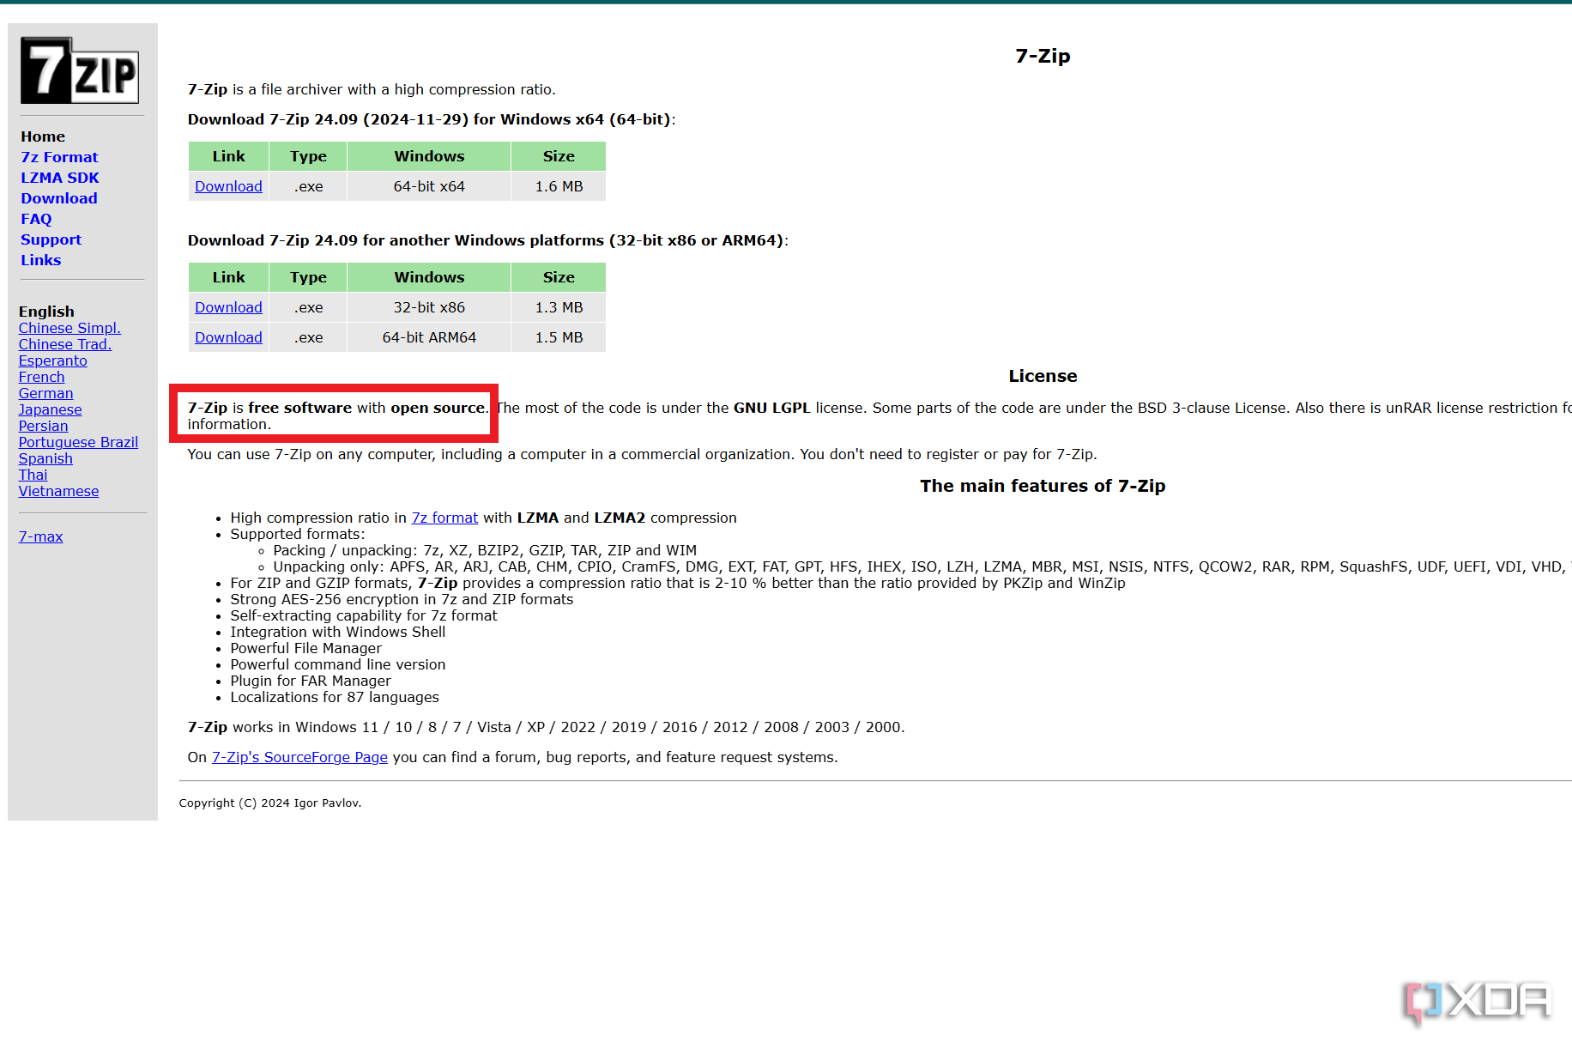Follow the 7z format link in features
The width and height of the screenshot is (1572, 1048).
tap(444, 518)
